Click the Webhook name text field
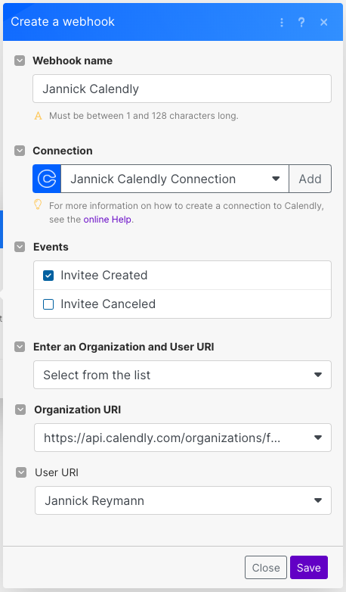This screenshot has height=592, width=346. 182,89
